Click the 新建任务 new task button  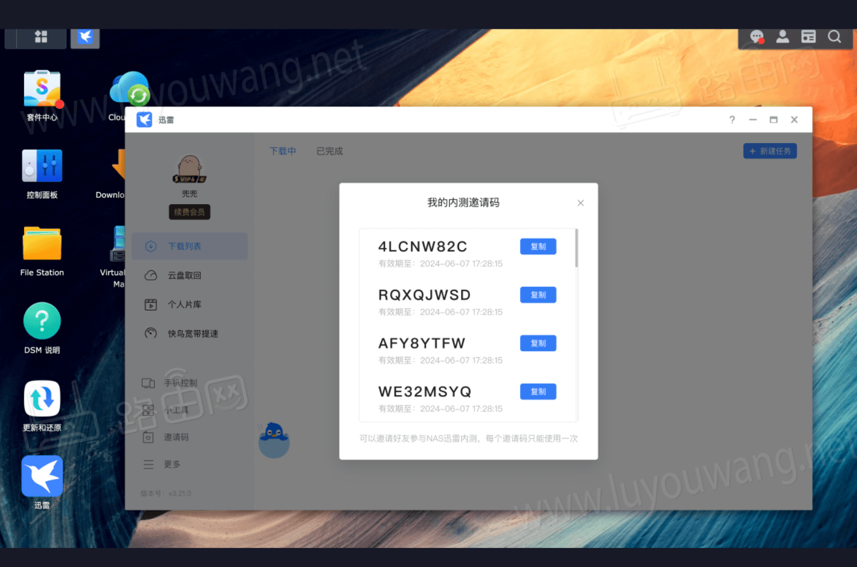[770, 151]
